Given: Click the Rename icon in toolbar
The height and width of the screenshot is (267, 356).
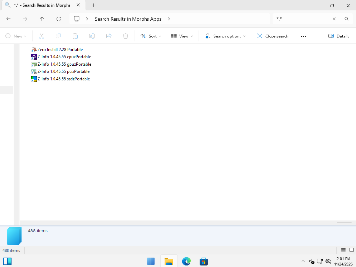Looking at the screenshot, I should point(92,36).
